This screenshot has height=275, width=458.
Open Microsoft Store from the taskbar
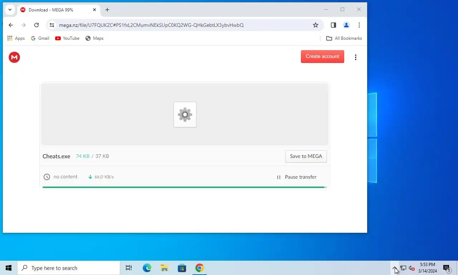coord(182,268)
